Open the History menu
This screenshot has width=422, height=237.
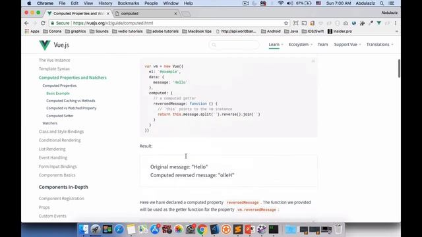tap(105, 3)
